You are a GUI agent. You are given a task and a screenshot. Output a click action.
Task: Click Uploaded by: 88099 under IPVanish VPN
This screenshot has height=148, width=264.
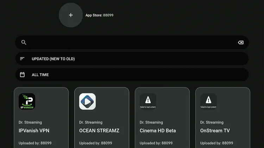[x=35, y=143]
